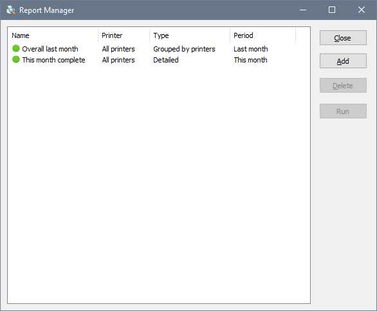Click the 'This month' period cell

(x=250, y=60)
